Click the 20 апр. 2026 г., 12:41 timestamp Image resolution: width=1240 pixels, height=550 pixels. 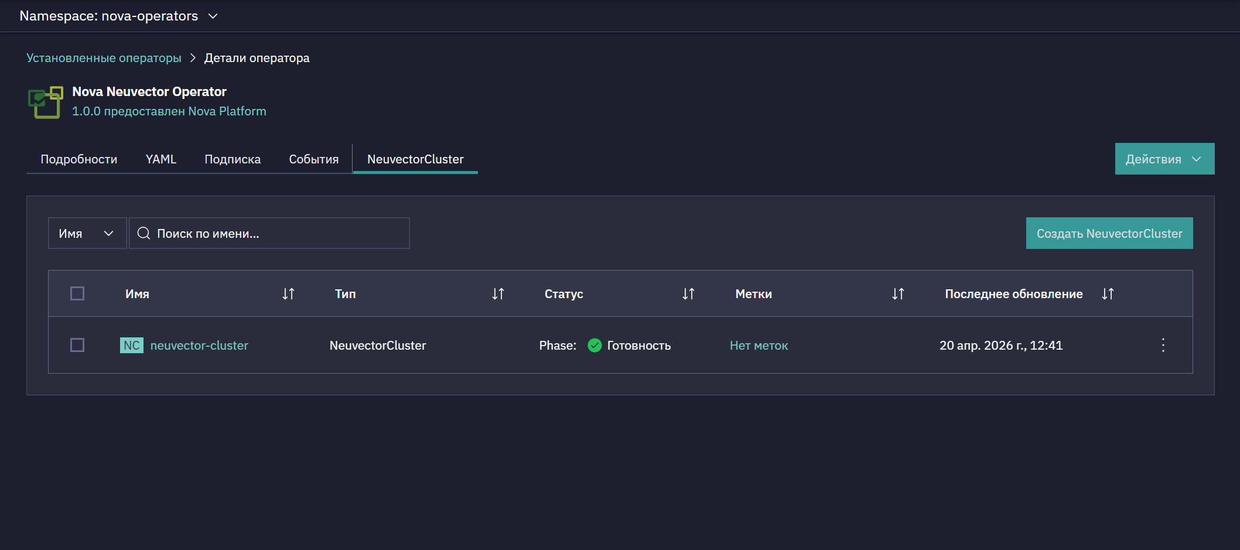click(1001, 346)
